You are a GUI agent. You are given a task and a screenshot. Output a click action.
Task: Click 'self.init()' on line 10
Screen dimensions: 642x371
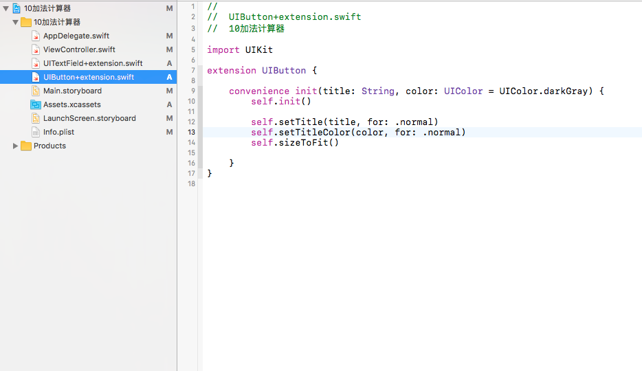pos(281,101)
